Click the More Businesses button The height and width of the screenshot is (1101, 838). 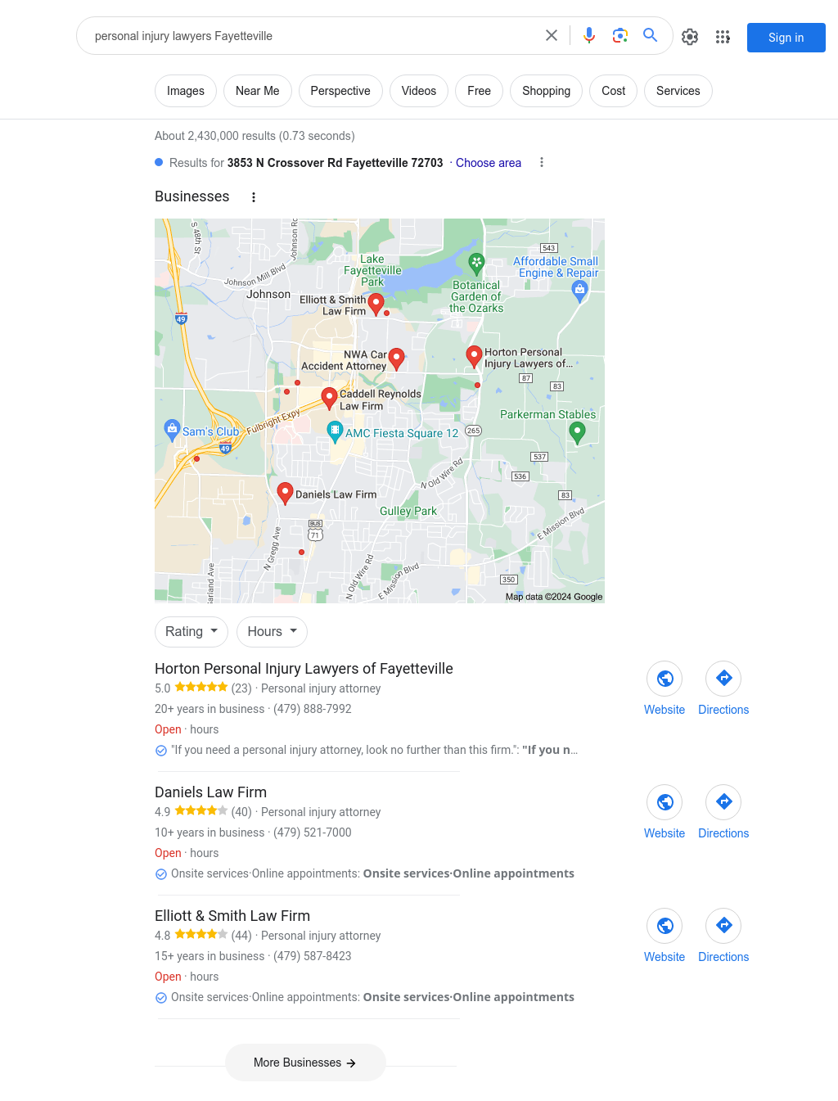pos(305,1063)
